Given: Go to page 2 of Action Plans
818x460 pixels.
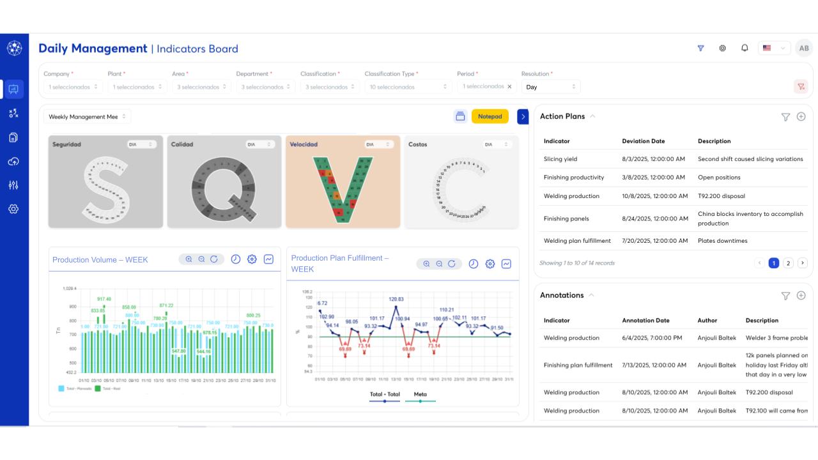Looking at the screenshot, I should pos(789,263).
